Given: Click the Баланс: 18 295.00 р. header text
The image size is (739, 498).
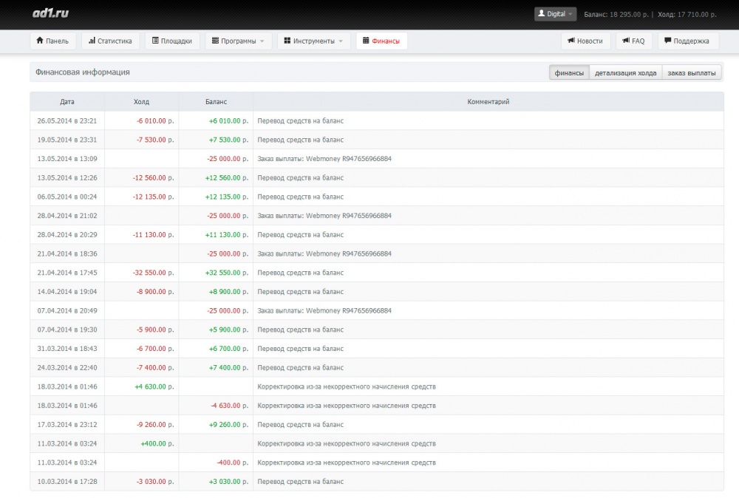Looking at the screenshot, I should (616, 15).
